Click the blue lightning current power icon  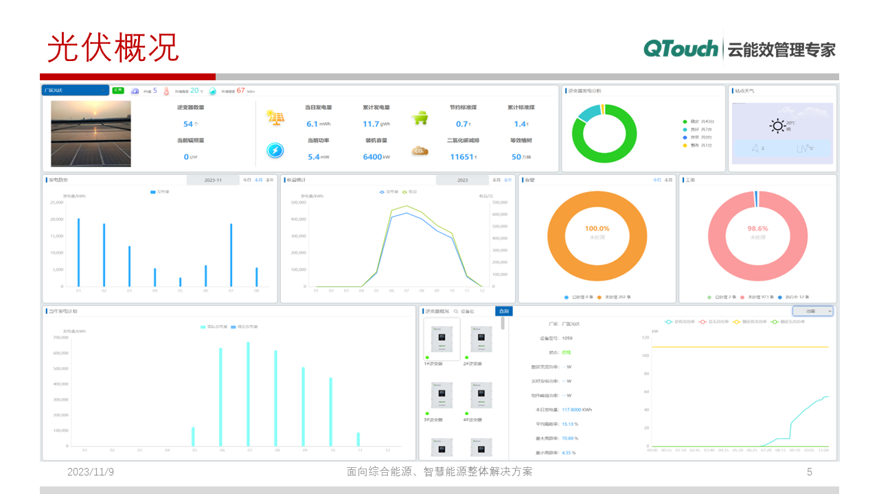point(275,150)
